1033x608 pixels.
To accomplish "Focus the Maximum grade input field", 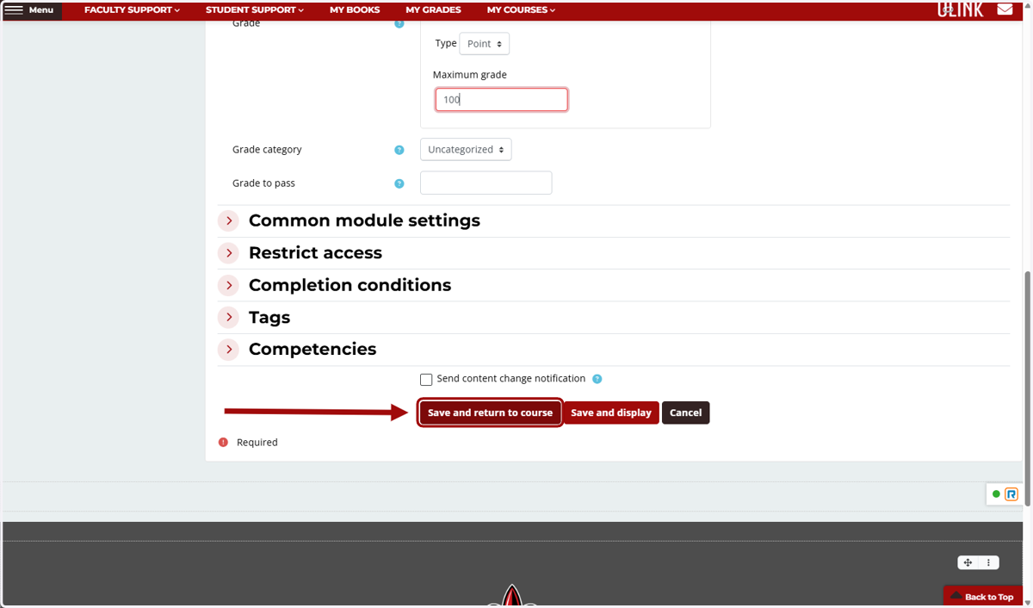I will click(501, 100).
